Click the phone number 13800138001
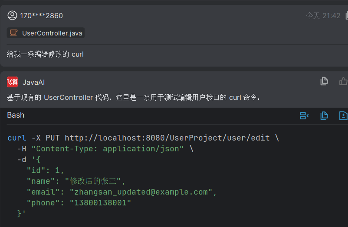Screen dimensions: 348x227 pyautogui.click(x=100, y=203)
